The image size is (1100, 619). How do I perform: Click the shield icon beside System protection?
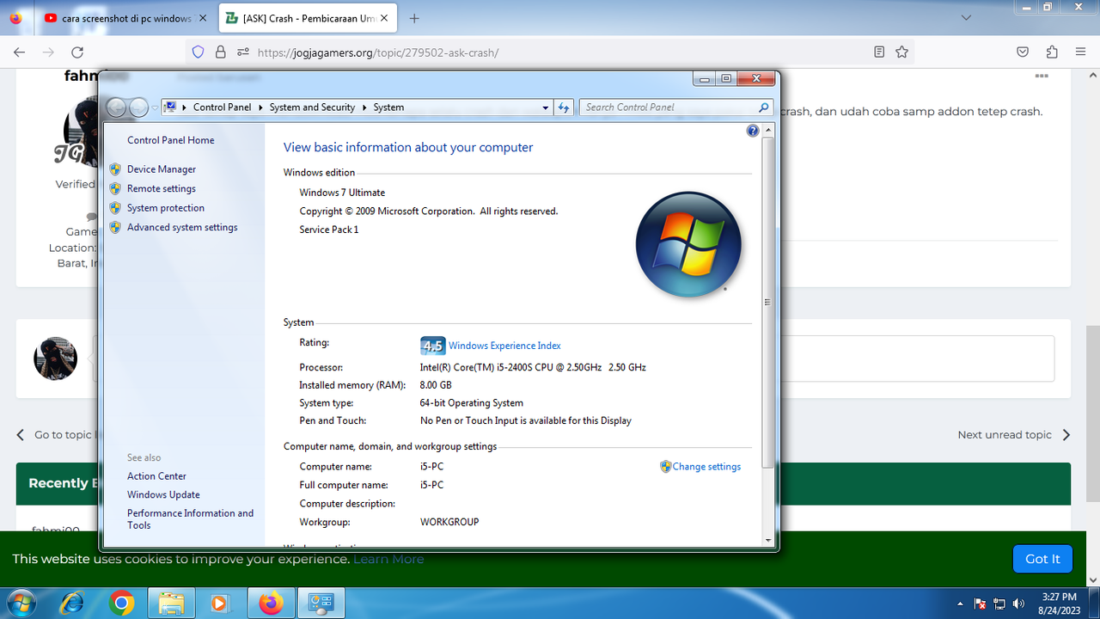tap(115, 208)
